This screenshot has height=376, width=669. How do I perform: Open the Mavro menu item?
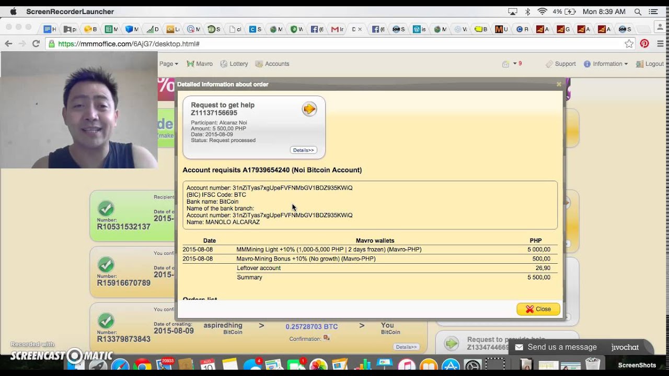(200, 64)
